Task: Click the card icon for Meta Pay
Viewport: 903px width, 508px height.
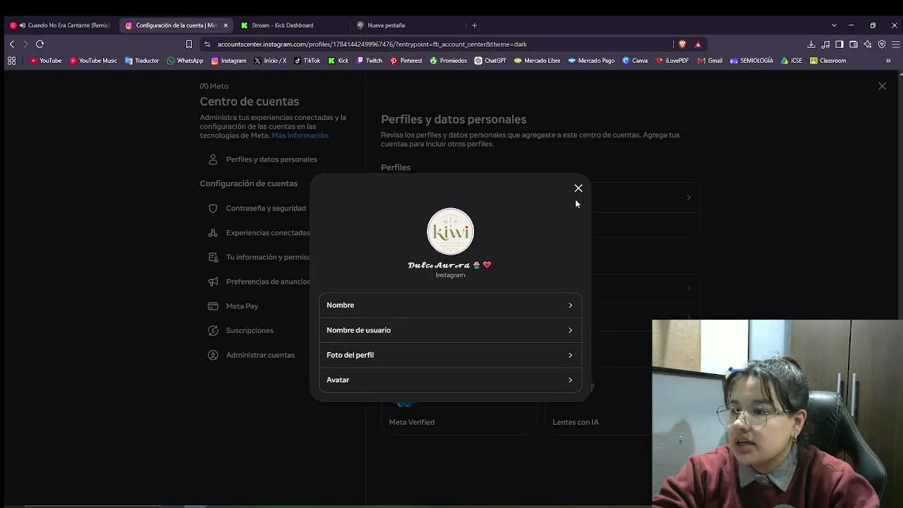Action: [x=213, y=306]
